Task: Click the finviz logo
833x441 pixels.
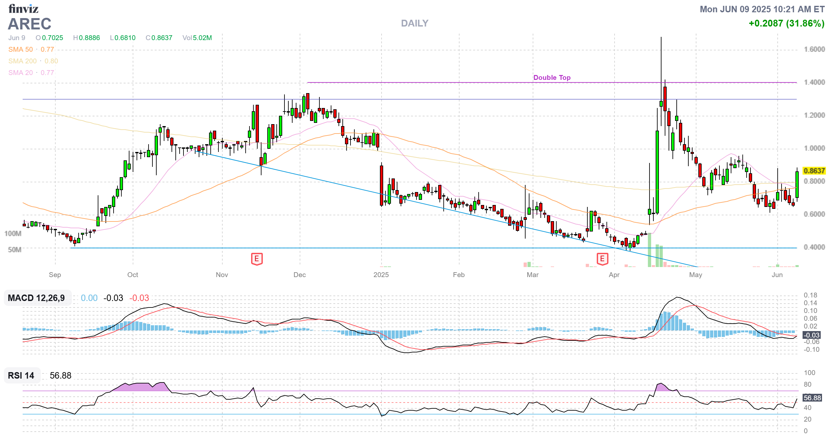Action: tap(23, 9)
